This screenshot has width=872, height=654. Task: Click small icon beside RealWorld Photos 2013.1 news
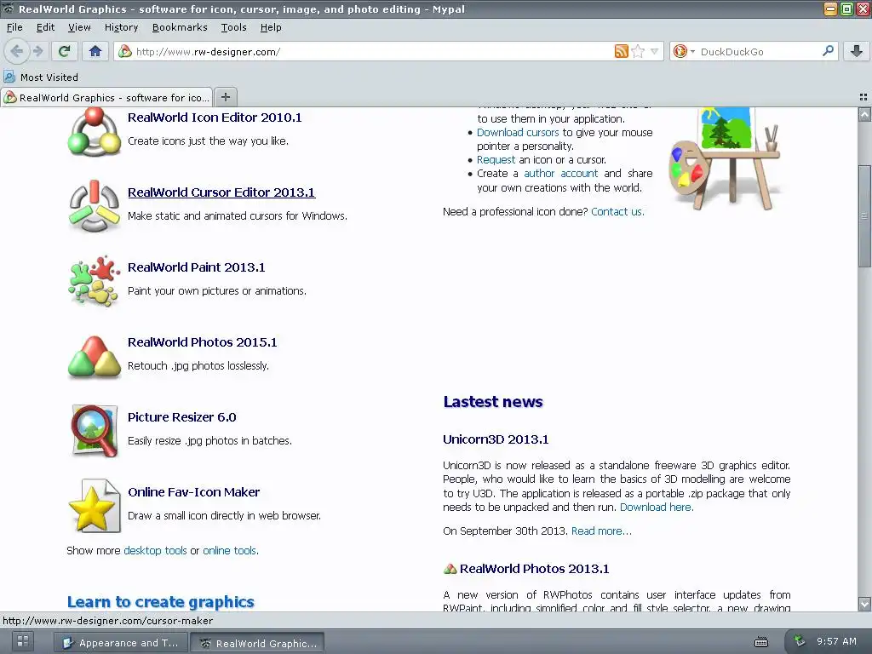coord(450,569)
